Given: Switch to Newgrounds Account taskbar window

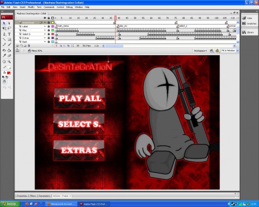Looking at the screenshot, I should [61, 204].
